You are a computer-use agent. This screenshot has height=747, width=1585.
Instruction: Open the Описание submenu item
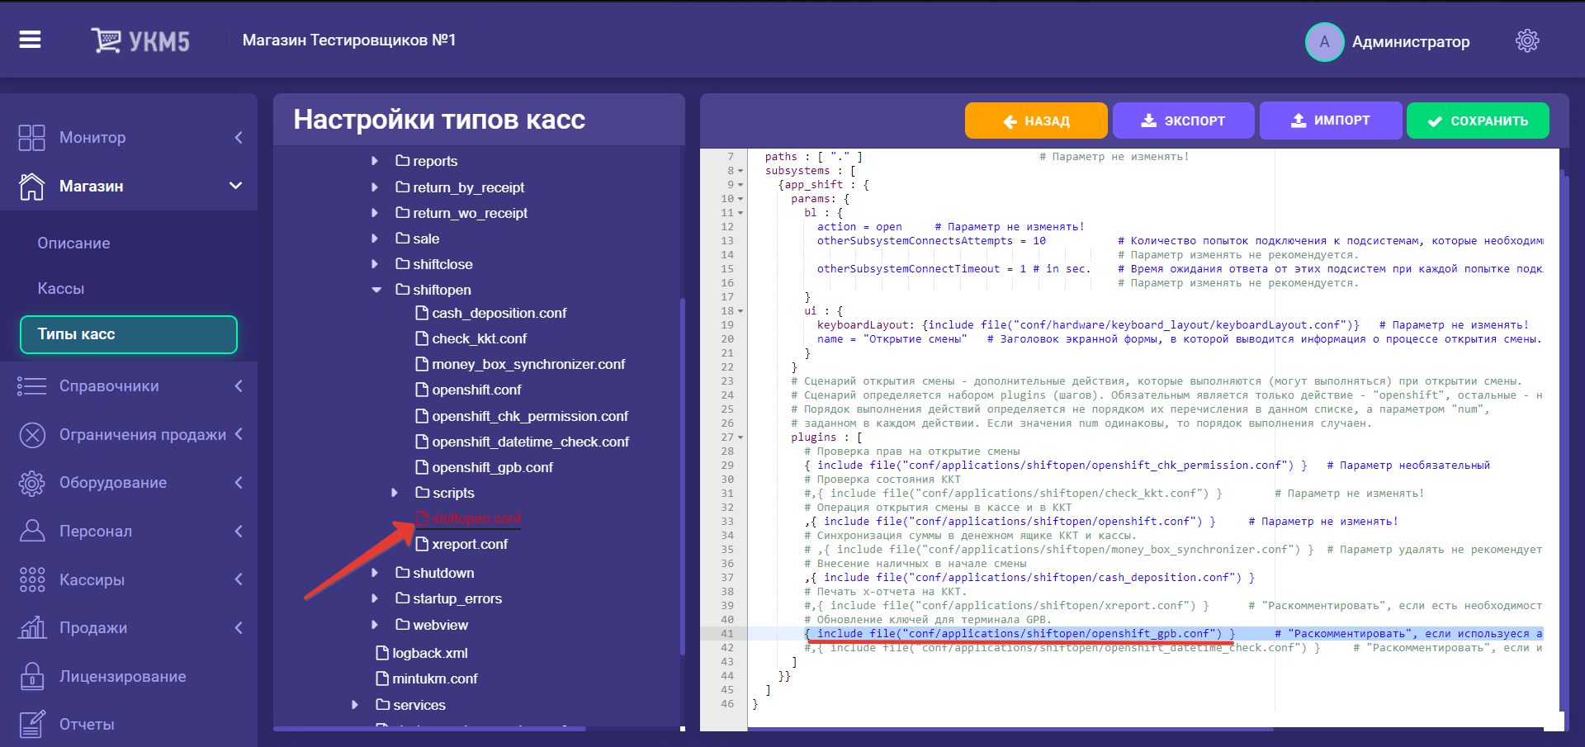click(73, 243)
